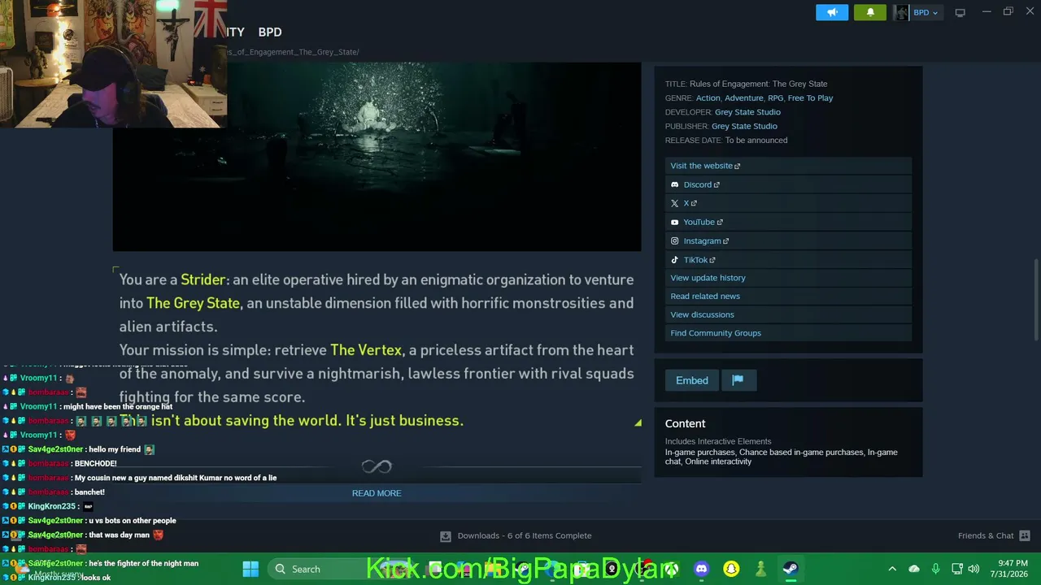
Task: Click the RPG genre link
Action: click(x=775, y=98)
